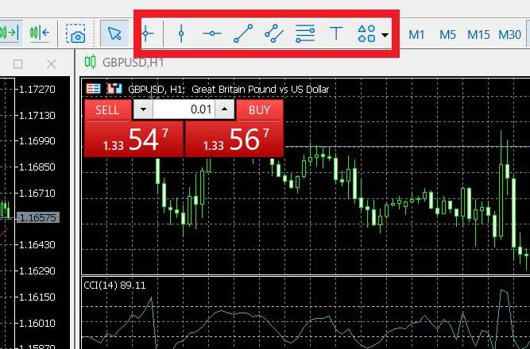Open the shapes dropdown arrow
Screen dimensions: 530x349
385,35
